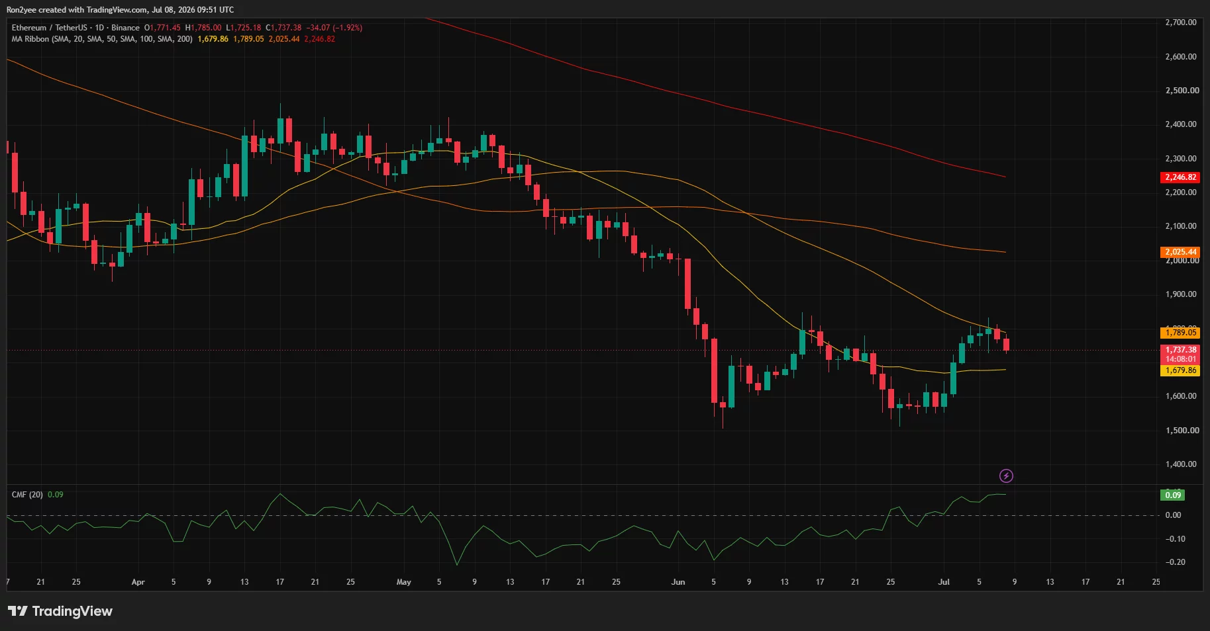The width and height of the screenshot is (1210, 631).
Task: Click the orange 2,025.44 price label
Action: 1181,252
